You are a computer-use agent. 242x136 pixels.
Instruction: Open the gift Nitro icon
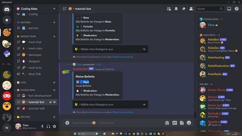[167, 123]
